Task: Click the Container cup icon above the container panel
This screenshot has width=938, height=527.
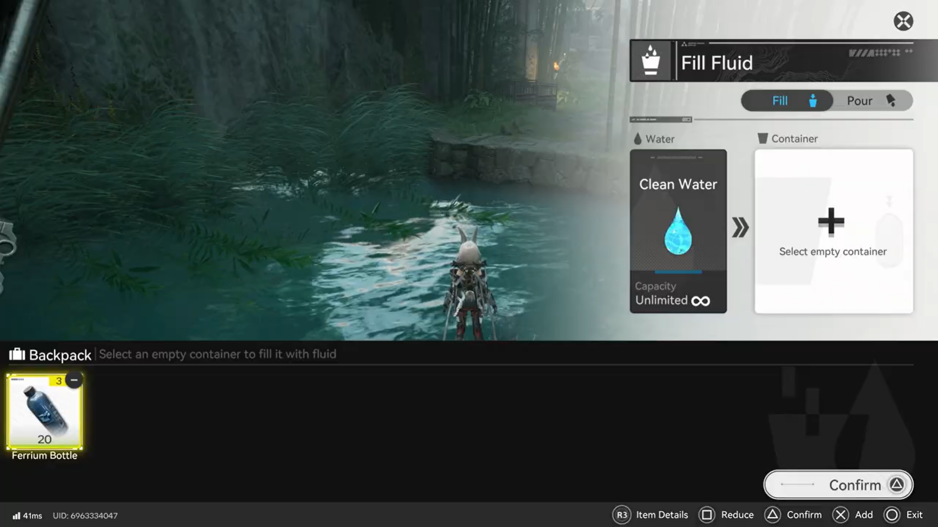Action: pyautogui.click(x=762, y=139)
